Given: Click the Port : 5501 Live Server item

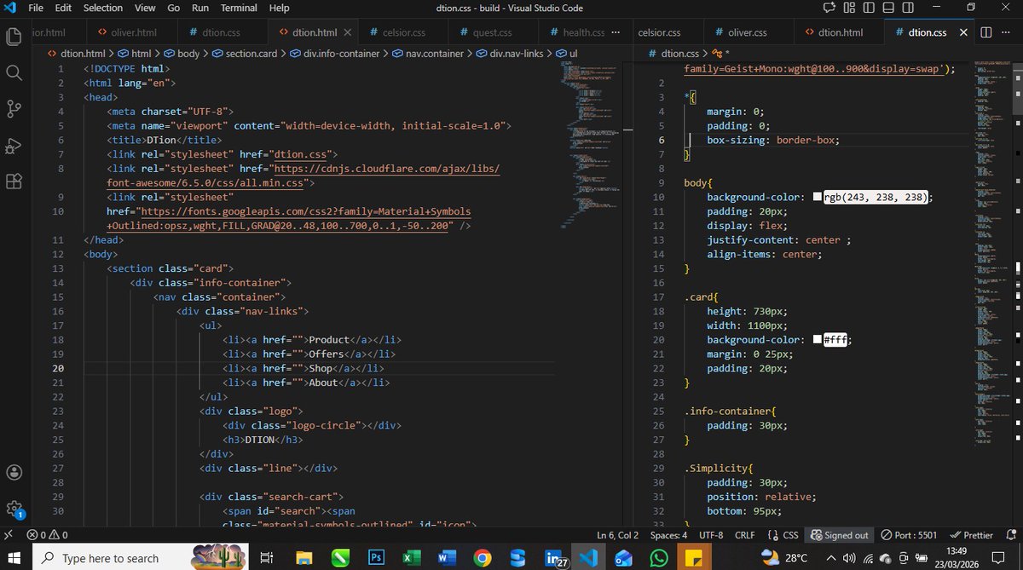Looking at the screenshot, I should point(909,535).
